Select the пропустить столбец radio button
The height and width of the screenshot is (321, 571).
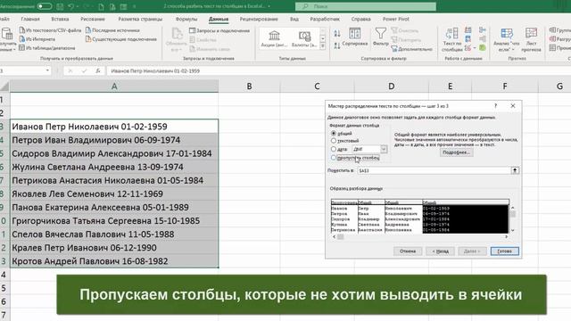coord(333,158)
